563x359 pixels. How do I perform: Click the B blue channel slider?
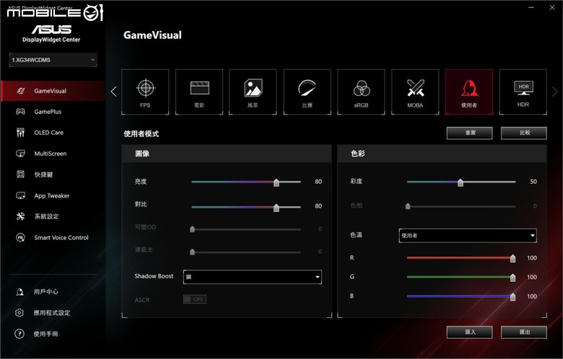(x=461, y=296)
